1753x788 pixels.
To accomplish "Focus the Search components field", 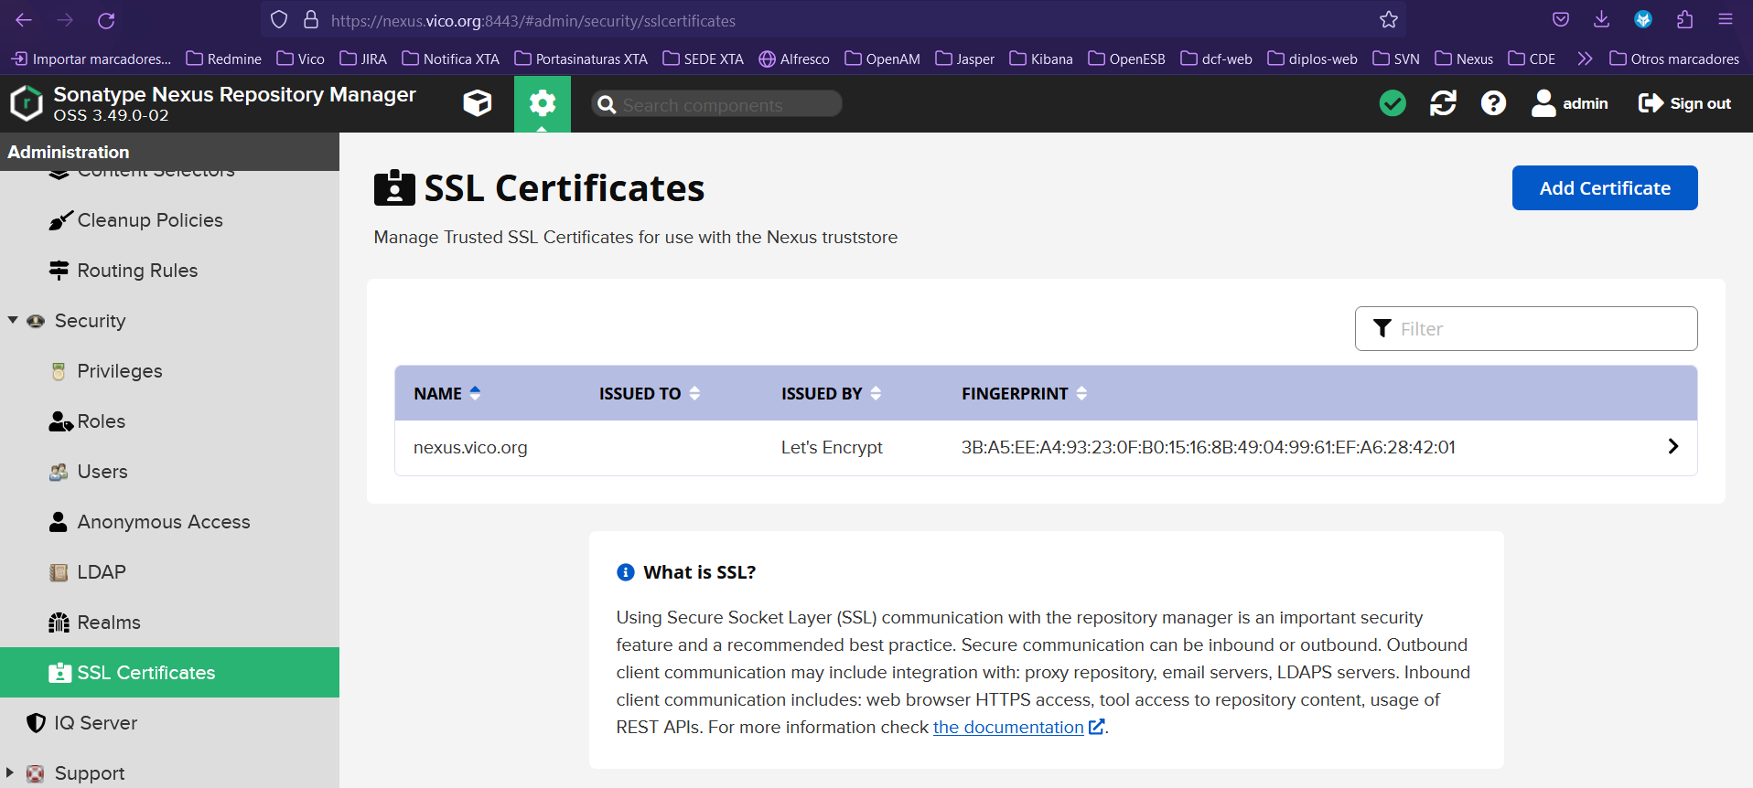I will pos(716,104).
